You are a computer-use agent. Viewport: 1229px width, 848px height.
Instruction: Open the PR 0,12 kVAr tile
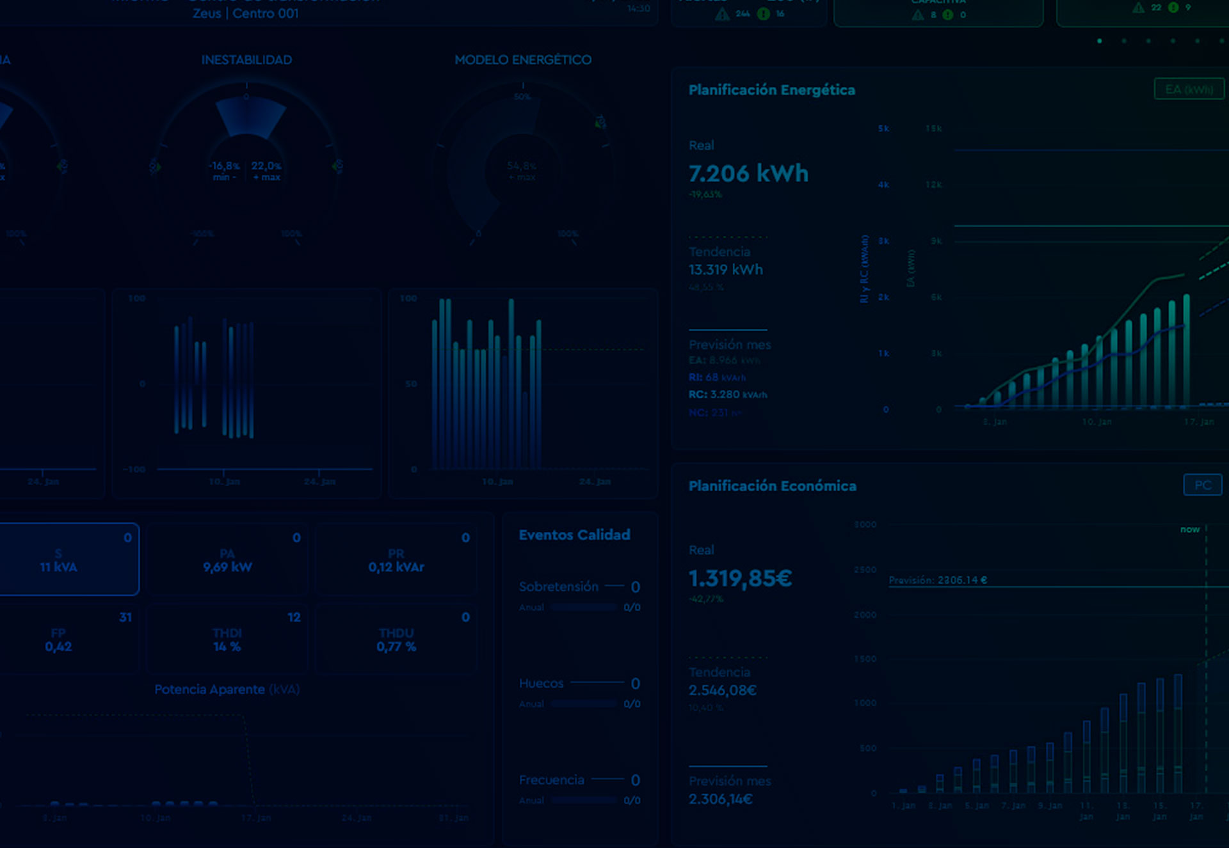tap(396, 560)
